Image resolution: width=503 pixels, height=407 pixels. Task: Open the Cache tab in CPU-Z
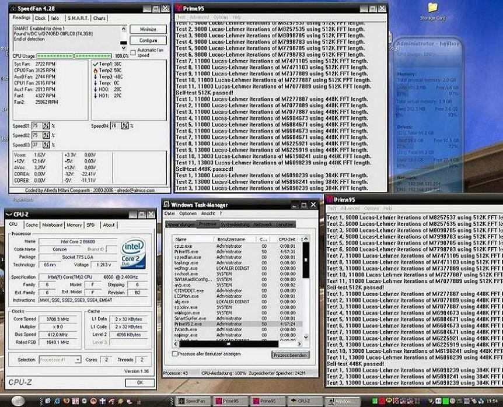coord(32,225)
